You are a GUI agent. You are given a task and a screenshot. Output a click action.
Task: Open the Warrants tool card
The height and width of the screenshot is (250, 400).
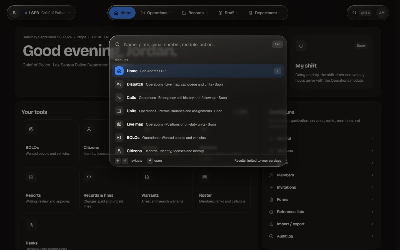[165, 190]
